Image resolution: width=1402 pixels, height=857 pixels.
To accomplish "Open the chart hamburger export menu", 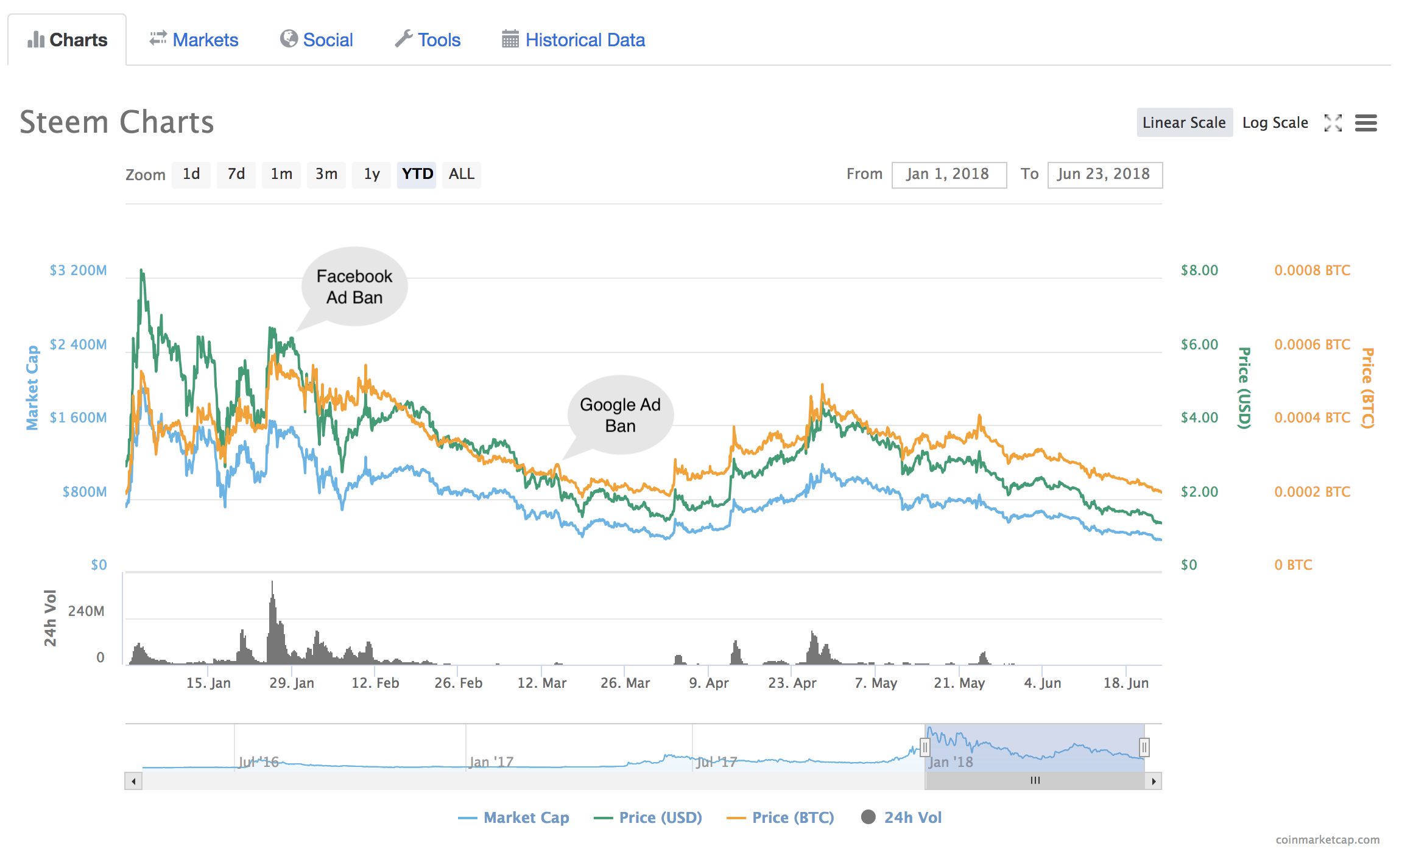I will pyautogui.click(x=1365, y=123).
